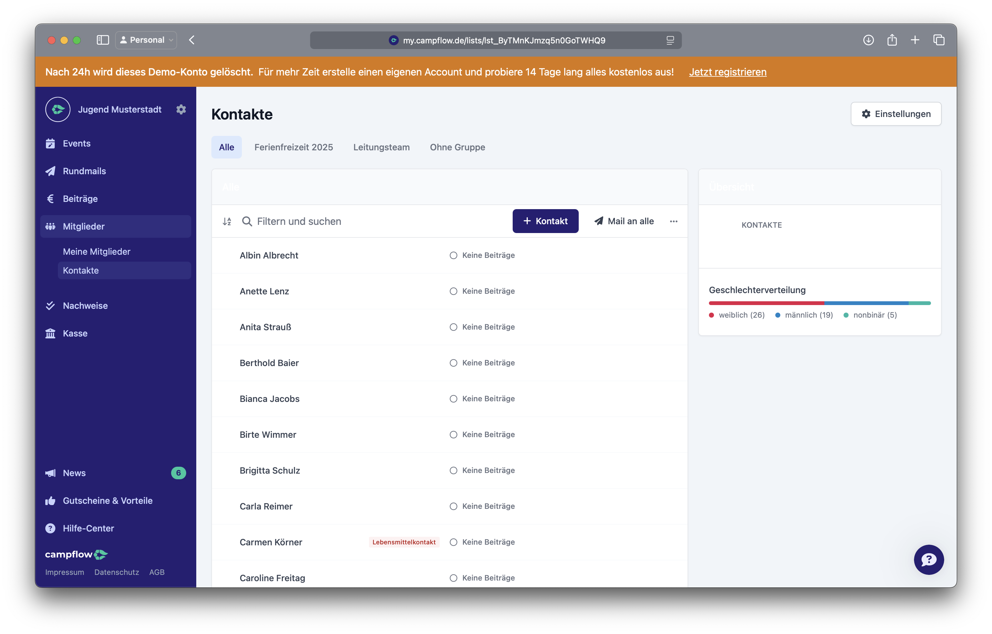Show Safari tab overview icon
992x634 pixels.
pyautogui.click(x=939, y=40)
